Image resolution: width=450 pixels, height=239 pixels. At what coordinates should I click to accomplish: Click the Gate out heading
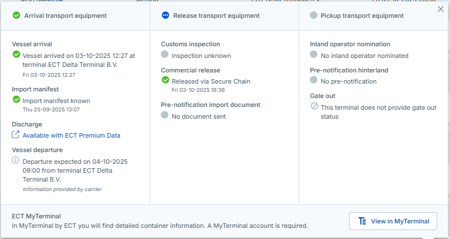tap(323, 96)
